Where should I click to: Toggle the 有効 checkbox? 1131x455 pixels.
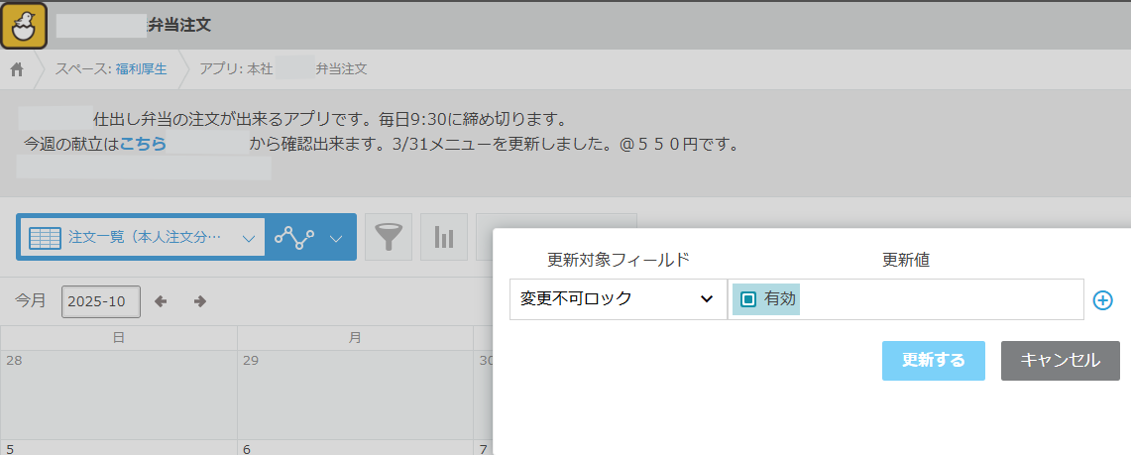tap(749, 298)
